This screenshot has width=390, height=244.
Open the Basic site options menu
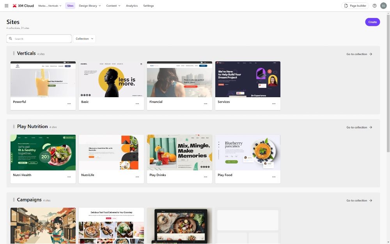coord(137,103)
